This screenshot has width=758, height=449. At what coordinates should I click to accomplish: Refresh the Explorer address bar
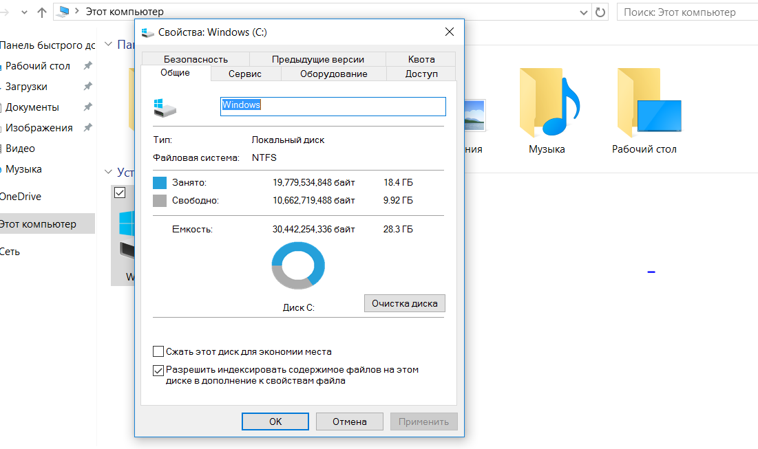(x=600, y=12)
